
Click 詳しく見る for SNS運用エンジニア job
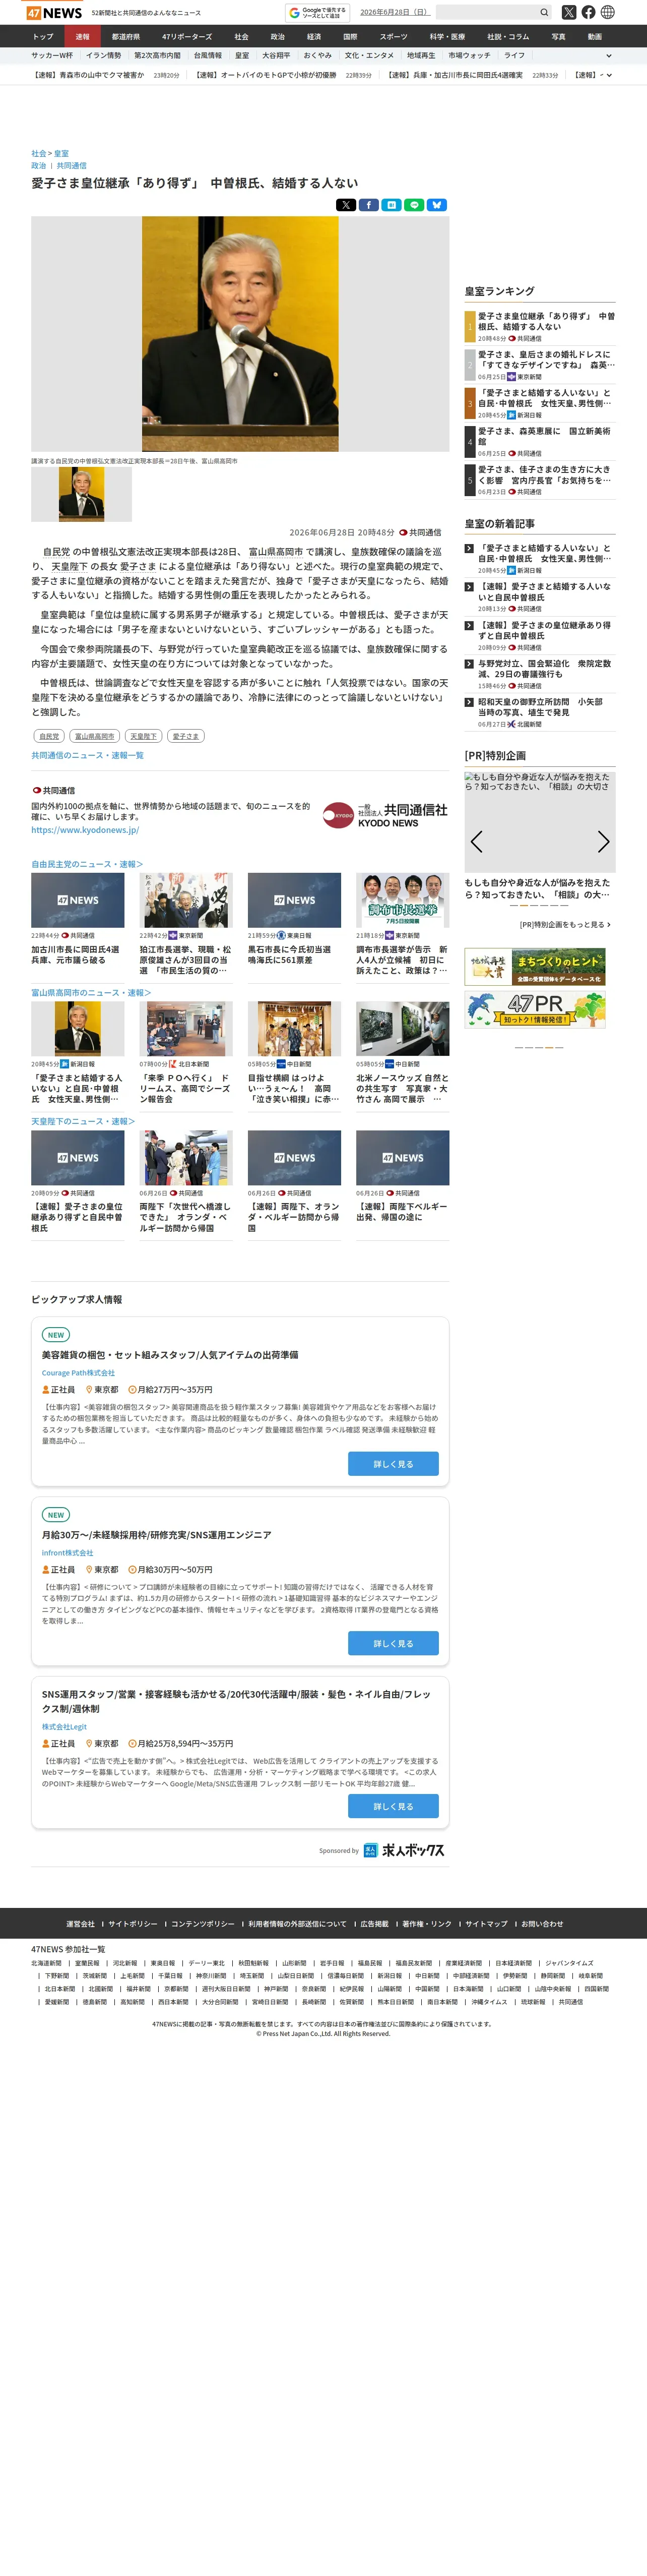tap(393, 1644)
